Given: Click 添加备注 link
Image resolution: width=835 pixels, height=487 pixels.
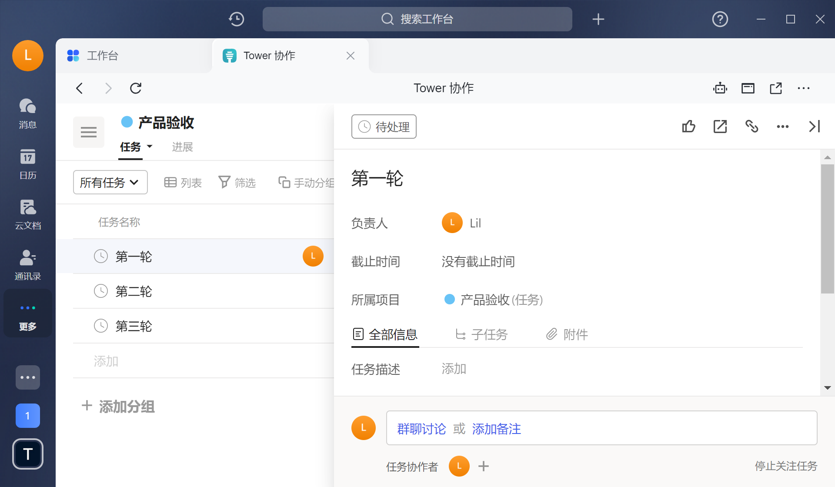Looking at the screenshot, I should click(x=497, y=429).
